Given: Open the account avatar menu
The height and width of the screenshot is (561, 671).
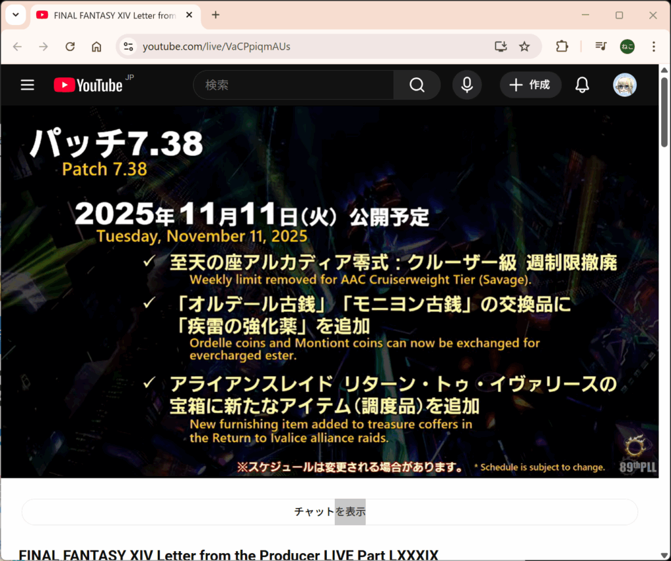Looking at the screenshot, I should pos(624,85).
